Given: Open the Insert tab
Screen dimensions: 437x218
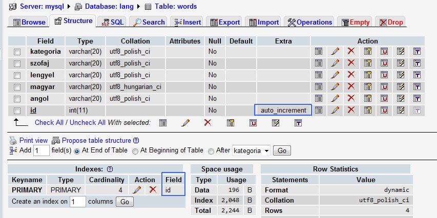Looking at the screenshot, I should pyautogui.click(x=188, y=23).
